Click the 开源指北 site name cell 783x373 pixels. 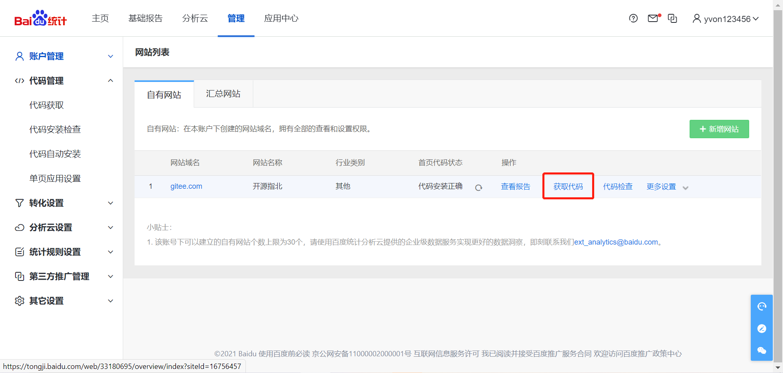pyautogui.click(x=268, y=186)
